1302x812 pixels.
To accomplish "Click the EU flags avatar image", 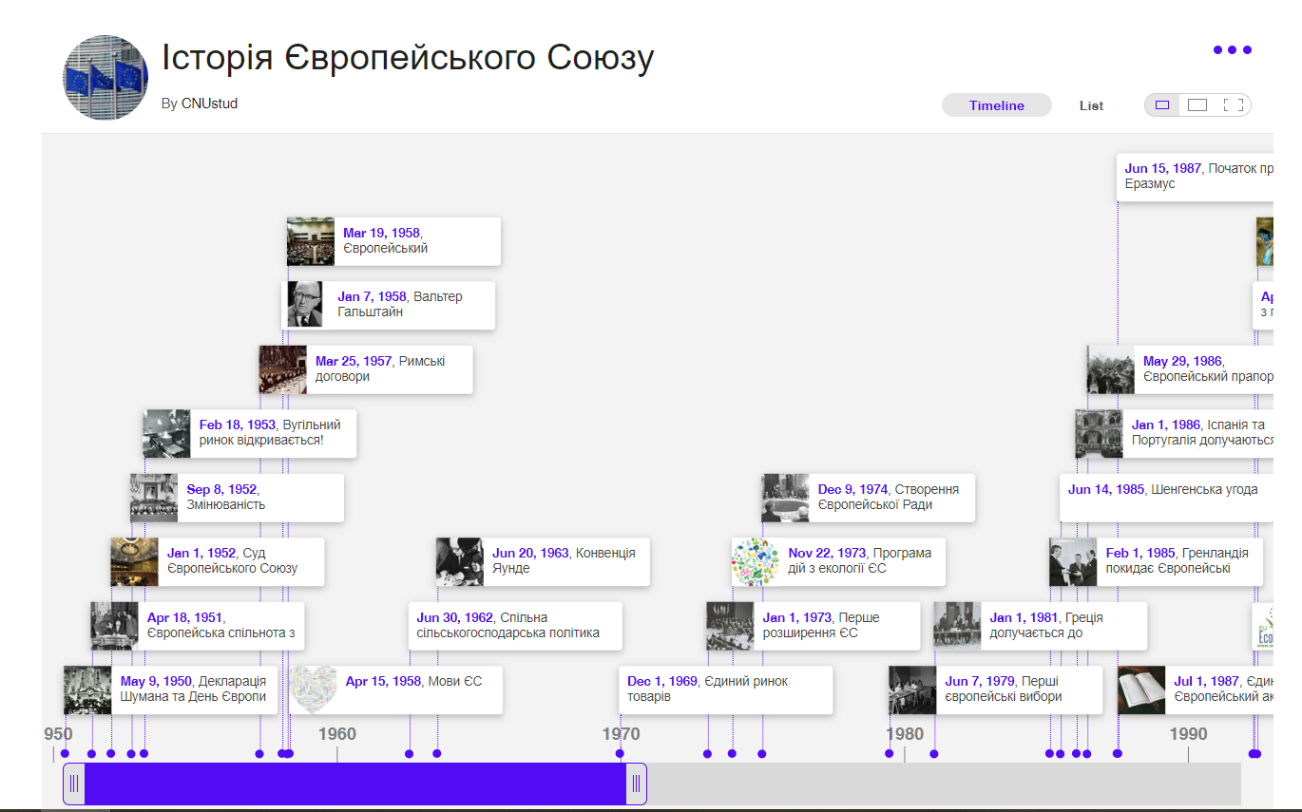I will 105,78.
